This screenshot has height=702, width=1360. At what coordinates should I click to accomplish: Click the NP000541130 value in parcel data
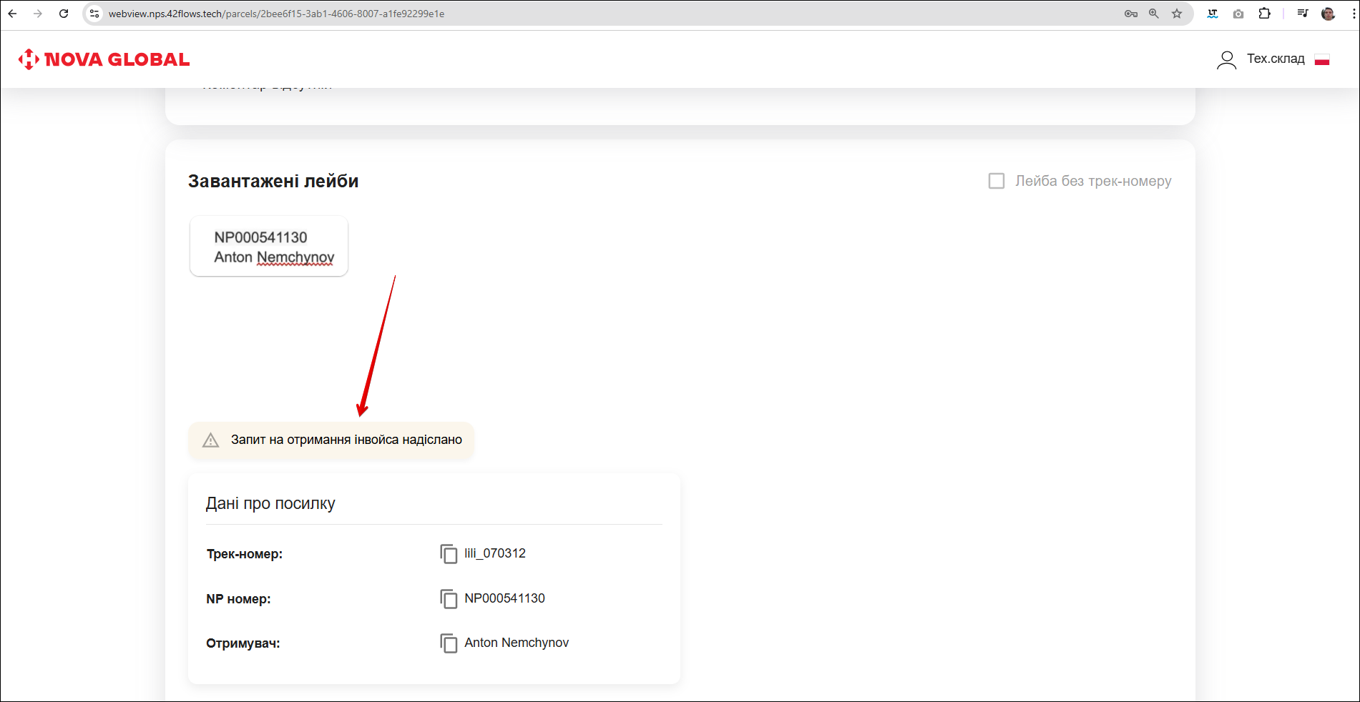[x=504, y=598]
